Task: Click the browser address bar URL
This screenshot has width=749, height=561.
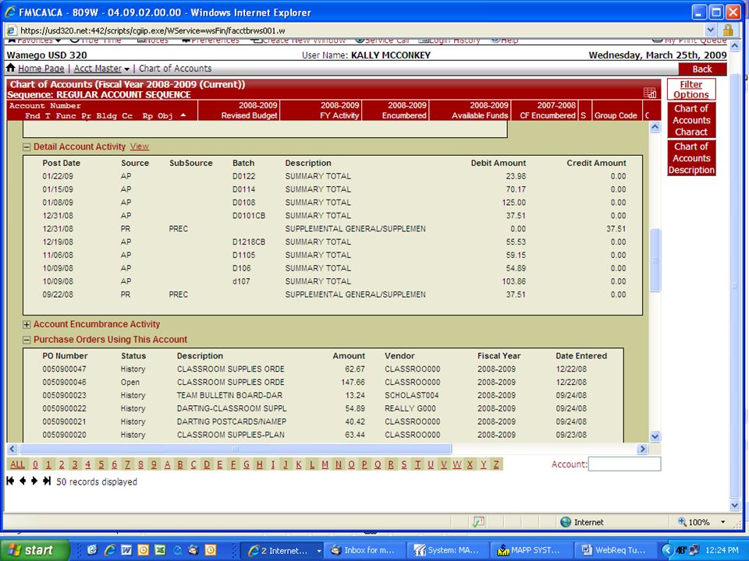Action: (x=153, y=30)
